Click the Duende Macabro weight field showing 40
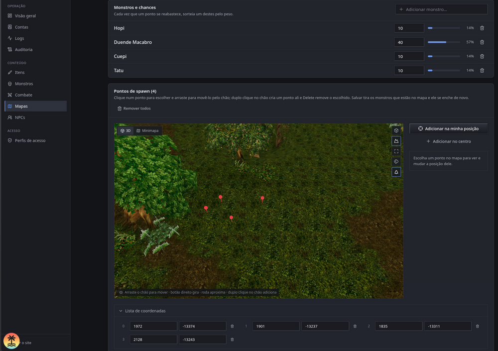Screen dimensions: 498x351 pyautogui.click(x=409, y=42)
